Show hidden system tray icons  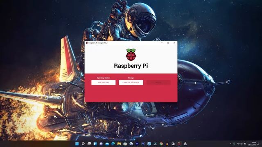(230, 144)
